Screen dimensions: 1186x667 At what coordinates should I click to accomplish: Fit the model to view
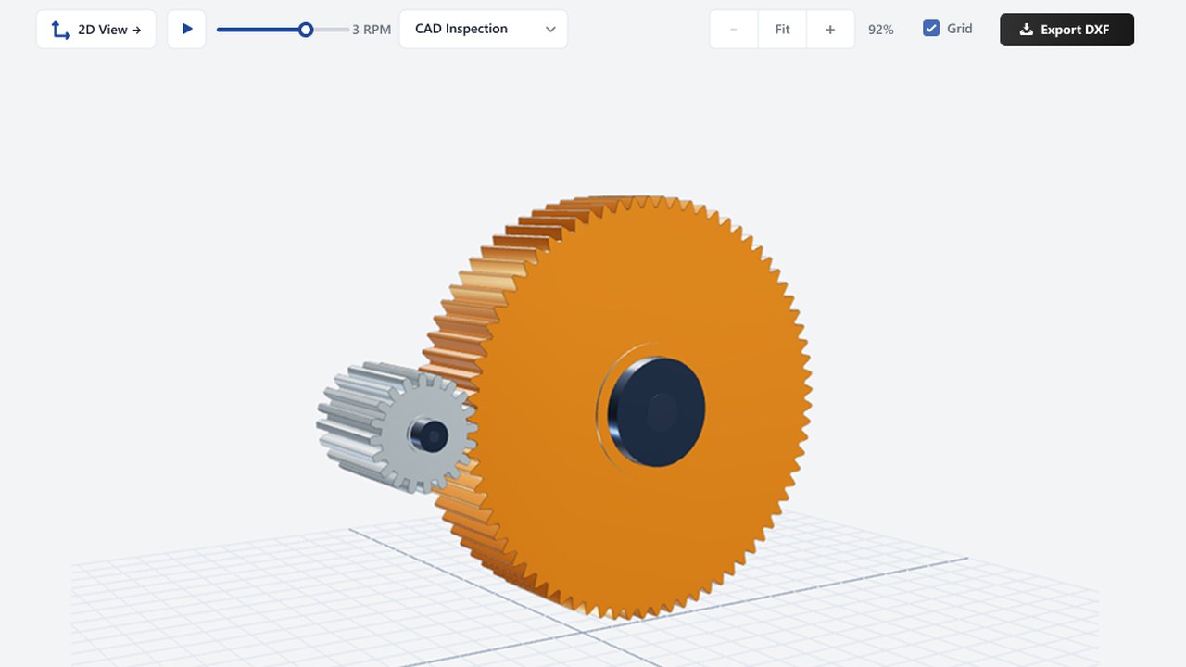coord(783,30)
